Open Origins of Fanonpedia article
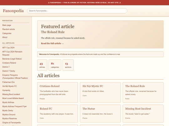This screenshot has width=169, height=126. click(x=12, y=123)
